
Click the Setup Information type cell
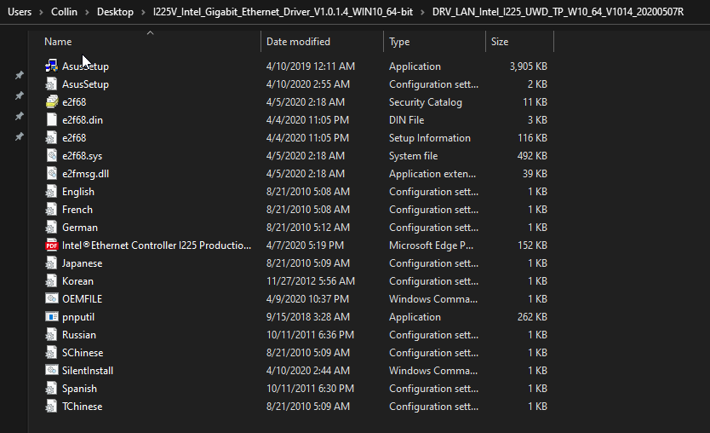click(x=429, y=138)
